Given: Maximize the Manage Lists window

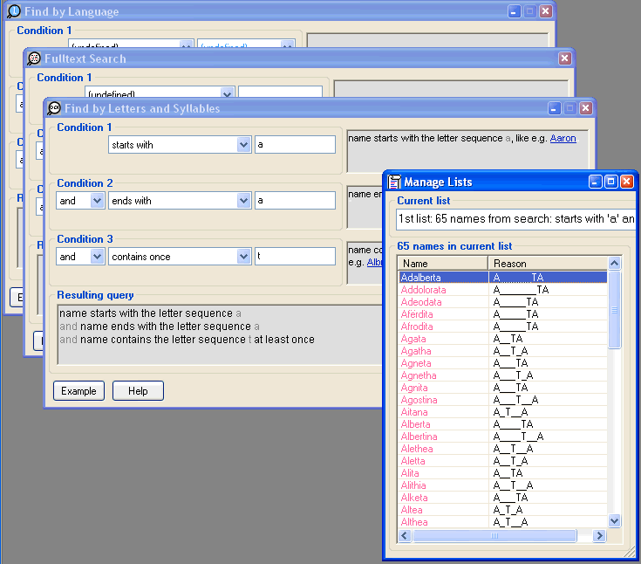Looking at the screenshot, I should click(x=610, y=182).
